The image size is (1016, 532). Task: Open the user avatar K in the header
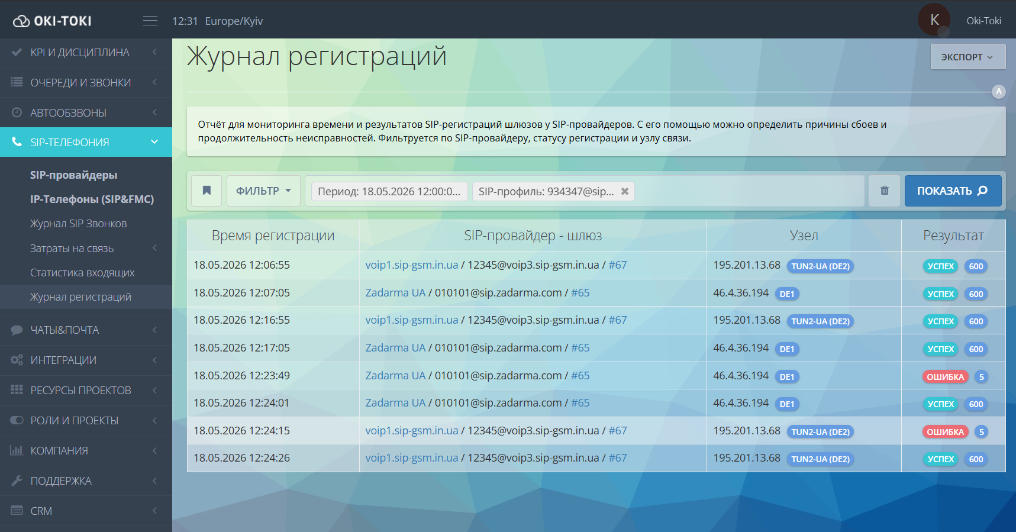tap(934, 20)
